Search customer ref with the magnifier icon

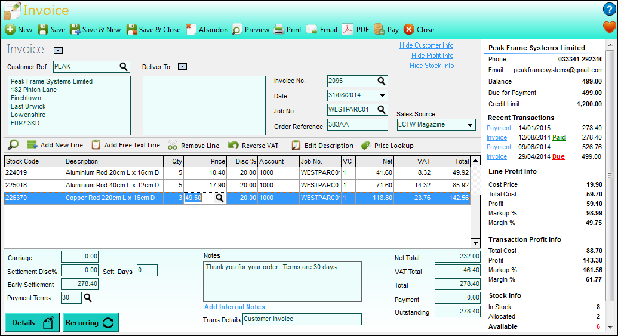124,67
